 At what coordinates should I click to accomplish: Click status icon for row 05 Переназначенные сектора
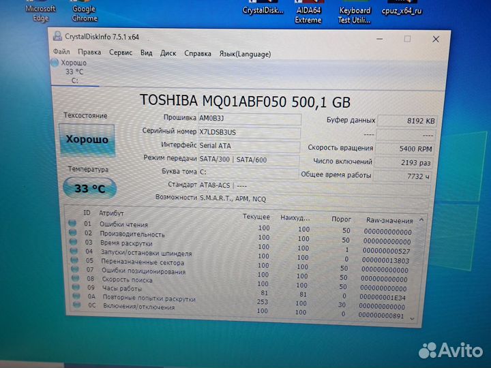(74, 260)
